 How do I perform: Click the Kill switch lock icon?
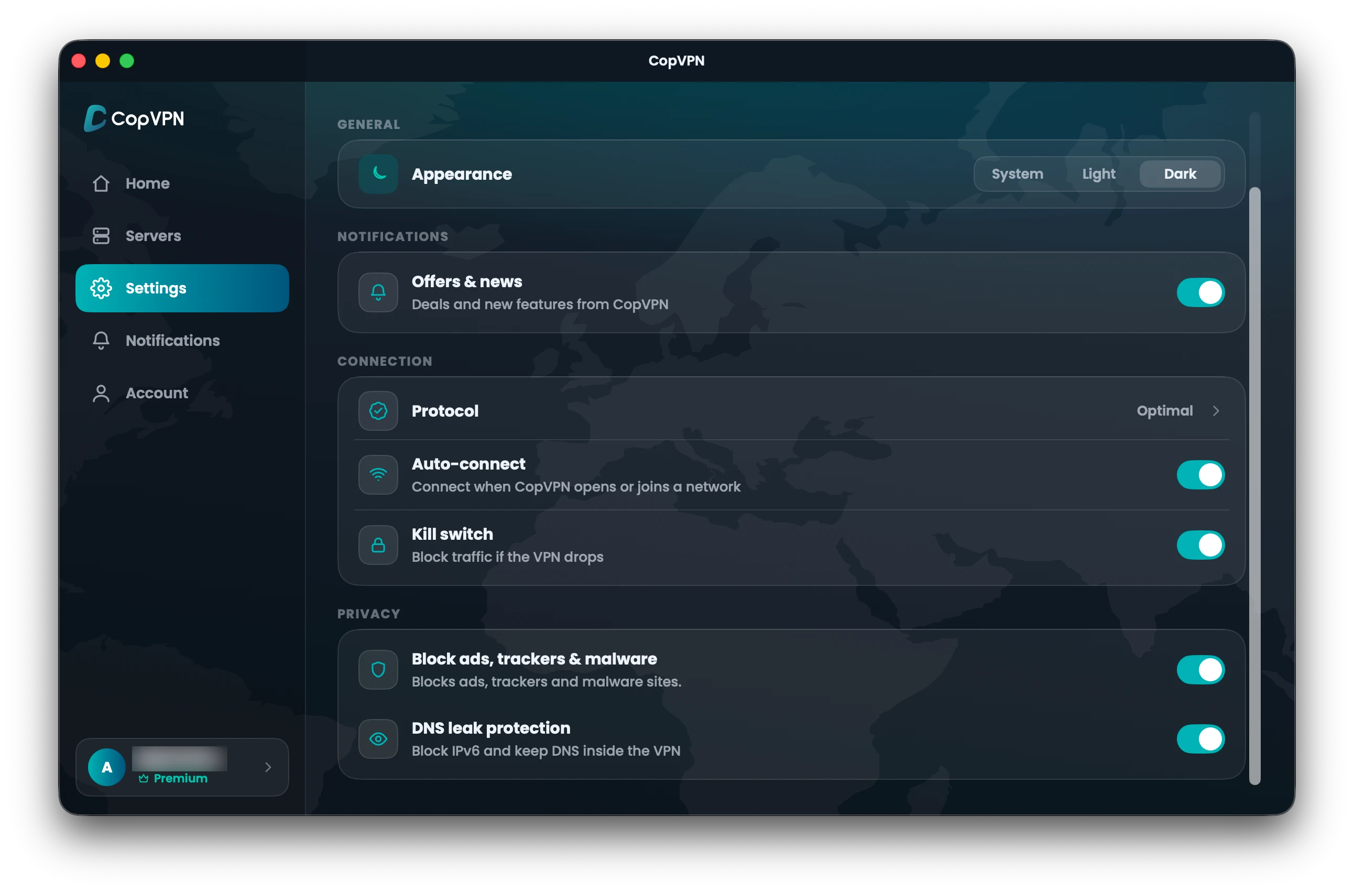[x=378, y=545]
